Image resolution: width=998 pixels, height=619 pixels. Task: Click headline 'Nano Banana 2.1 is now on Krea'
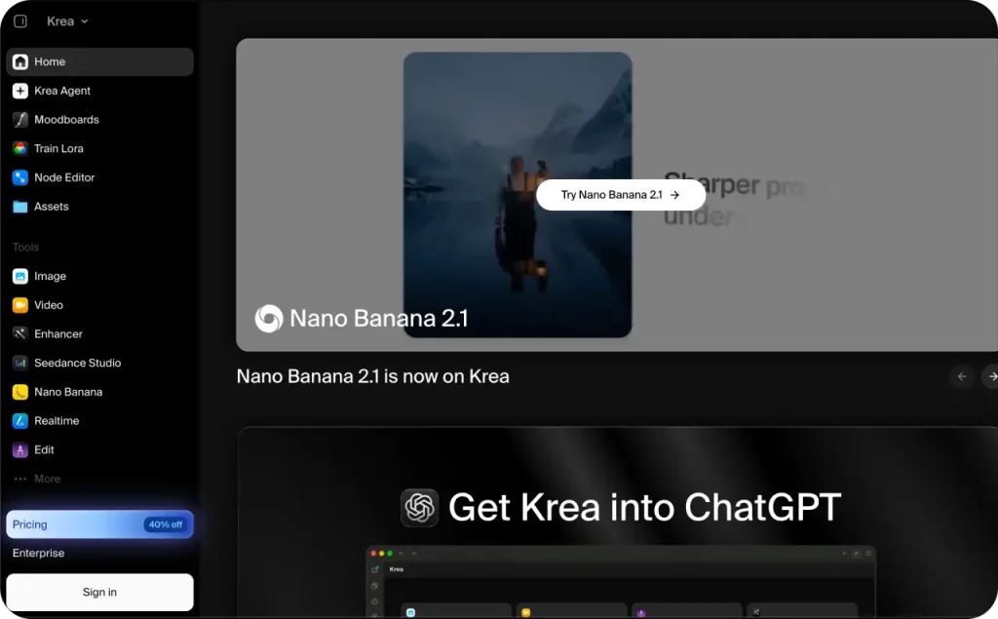click(x=373, y=376)
